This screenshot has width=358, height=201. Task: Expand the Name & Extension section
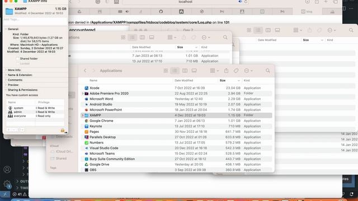pos(6,75)
